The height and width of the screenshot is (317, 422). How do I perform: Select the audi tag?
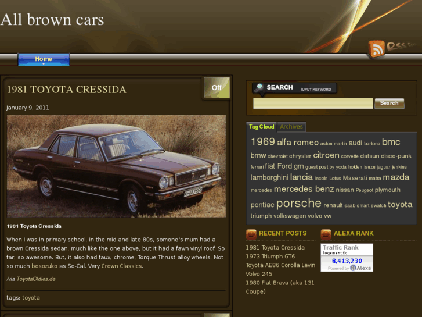coord(355,143)
